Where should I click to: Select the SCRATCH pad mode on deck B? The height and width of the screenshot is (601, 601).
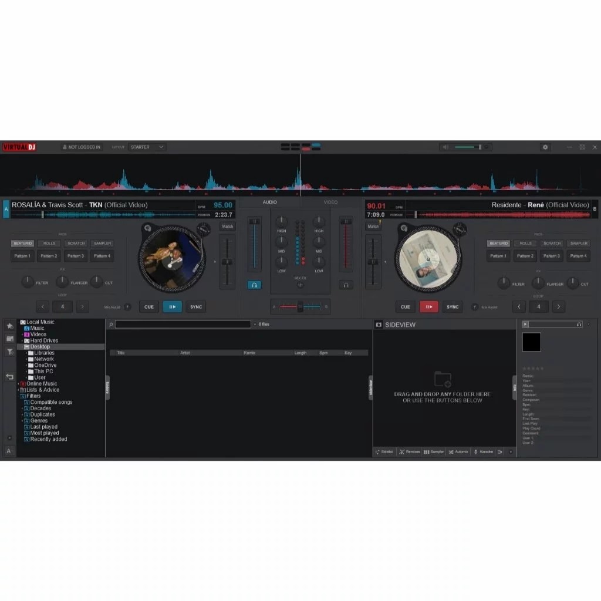(552, 244)
